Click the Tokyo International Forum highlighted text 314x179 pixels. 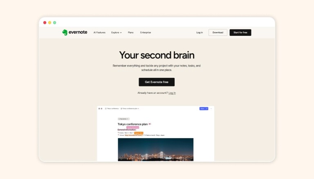133,135
